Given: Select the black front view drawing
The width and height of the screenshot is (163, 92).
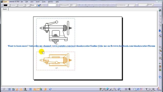Looking at the screenshot, I should [x=56, y=32].
